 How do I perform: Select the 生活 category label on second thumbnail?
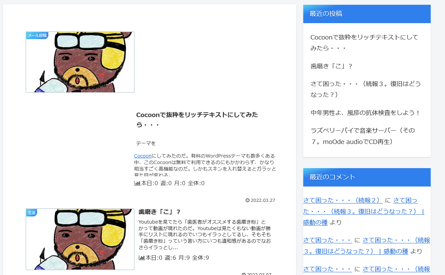click(x=31, y=212)
